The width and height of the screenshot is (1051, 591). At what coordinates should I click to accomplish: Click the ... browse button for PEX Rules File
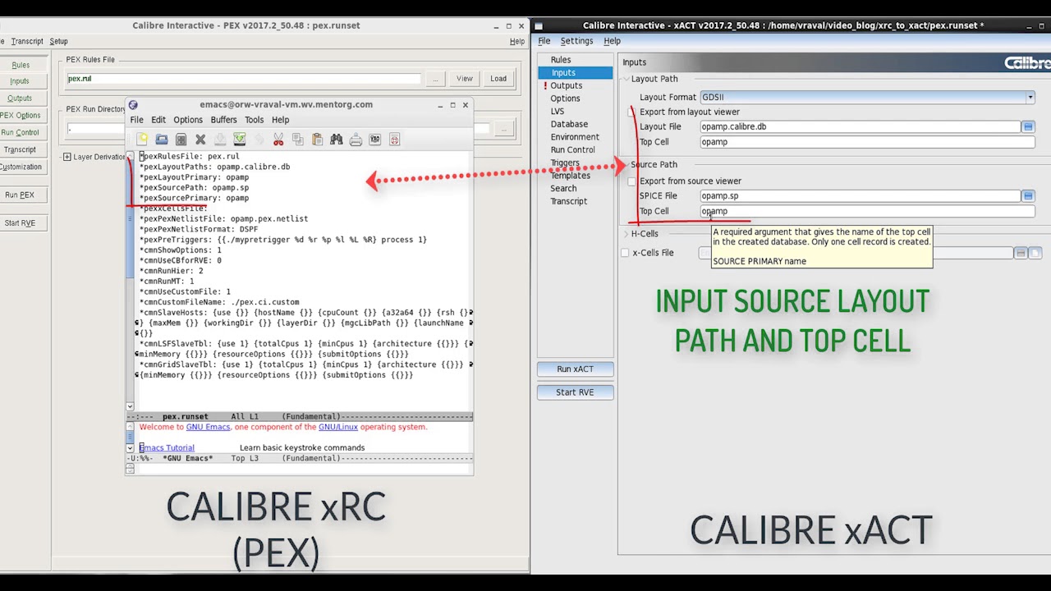(x=435, y=79)
